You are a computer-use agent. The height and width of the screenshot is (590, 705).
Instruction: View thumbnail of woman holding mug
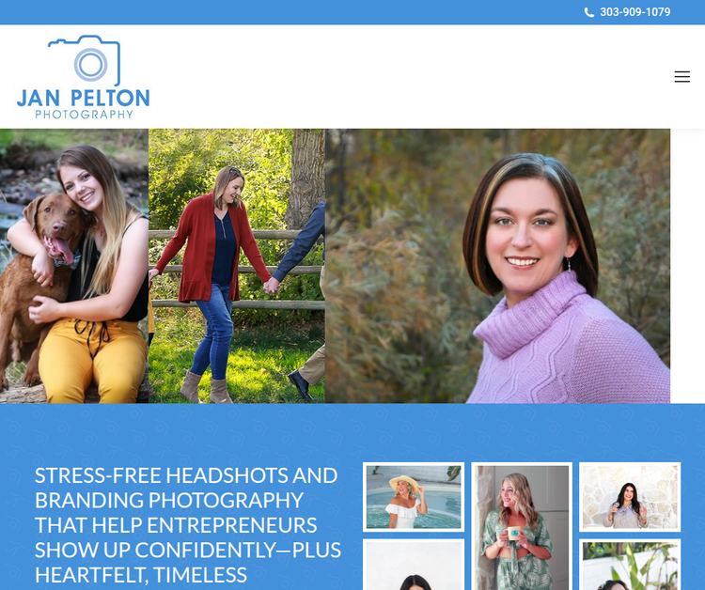pos(522,526)
